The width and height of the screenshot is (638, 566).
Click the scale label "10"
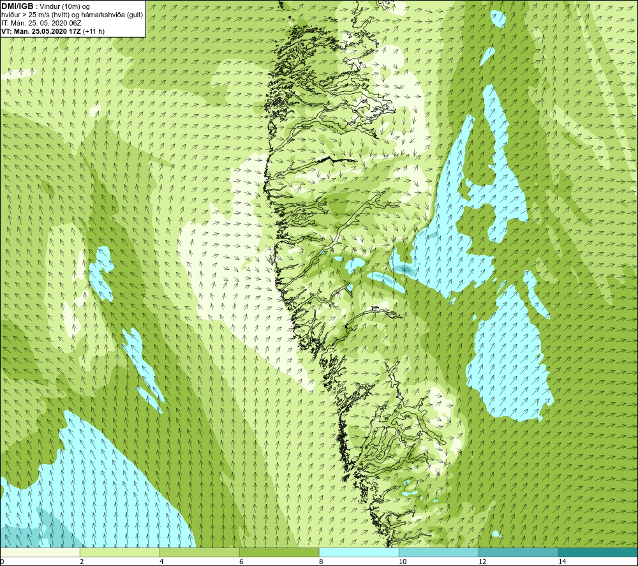pyautogui.click(x=403, y=562)
